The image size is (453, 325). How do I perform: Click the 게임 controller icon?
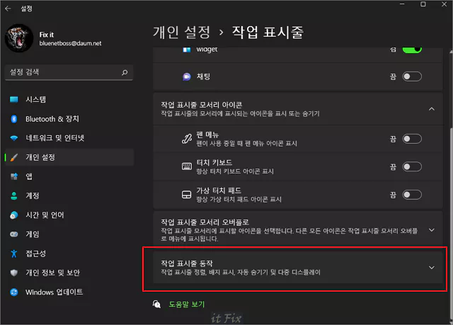[14, 234]
